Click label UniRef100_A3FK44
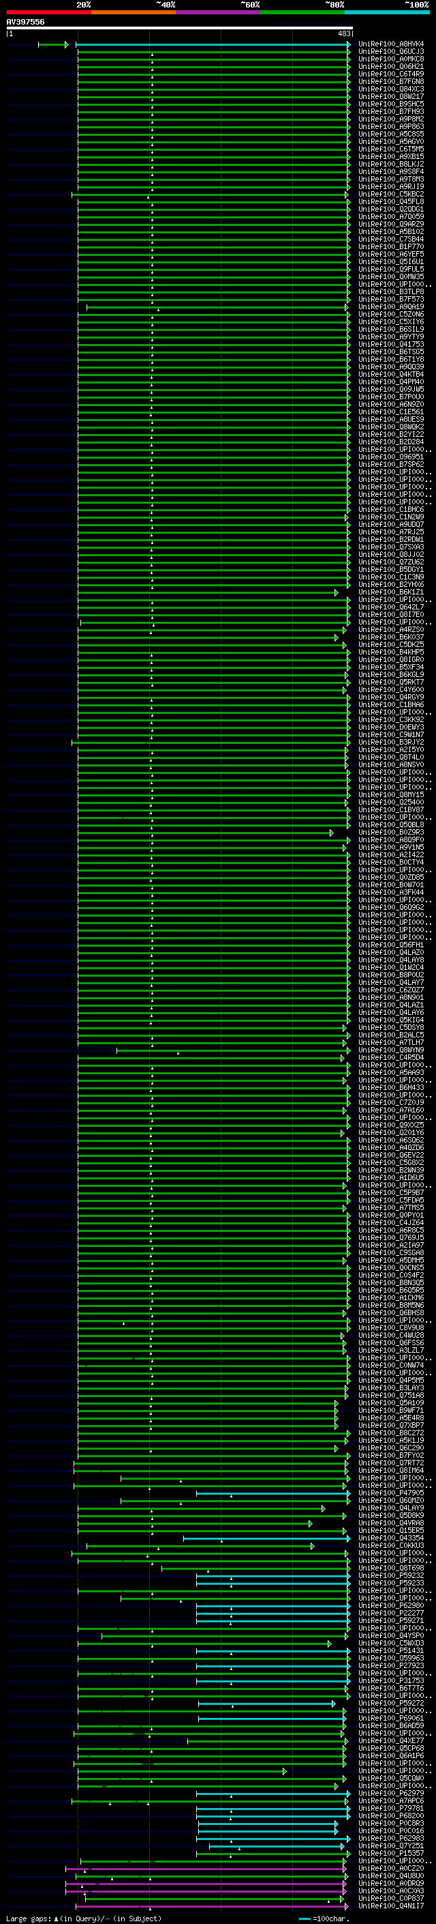This screenshot has width=436, height=1924. (x=390, y=893)
